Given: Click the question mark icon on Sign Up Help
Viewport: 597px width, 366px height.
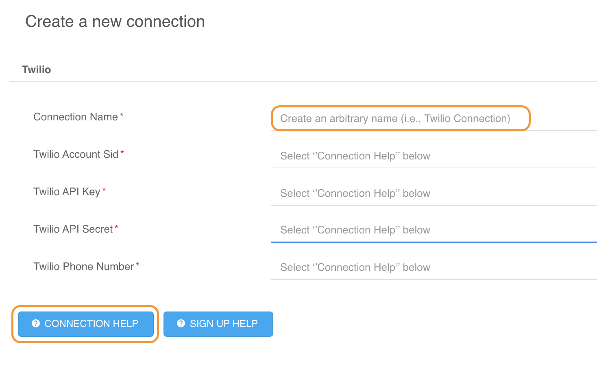Looking at the screenshot, I should (x=181, y=323).
